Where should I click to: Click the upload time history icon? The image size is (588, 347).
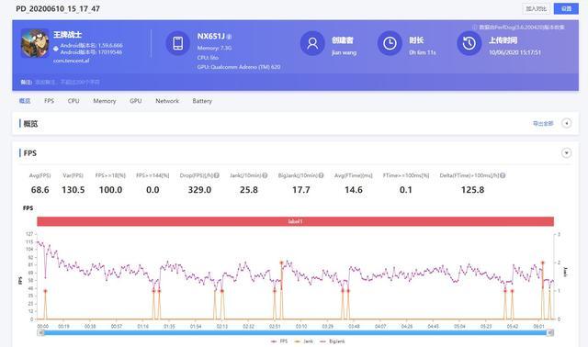pos(469,43)
